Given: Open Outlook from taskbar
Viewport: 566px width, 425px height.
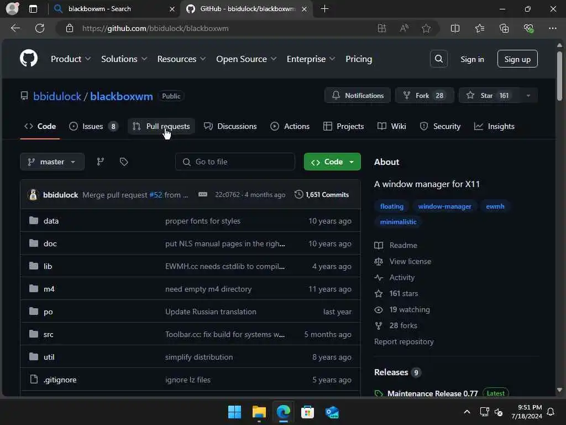Looking at the screenshot, I should [x=332, y=412].
